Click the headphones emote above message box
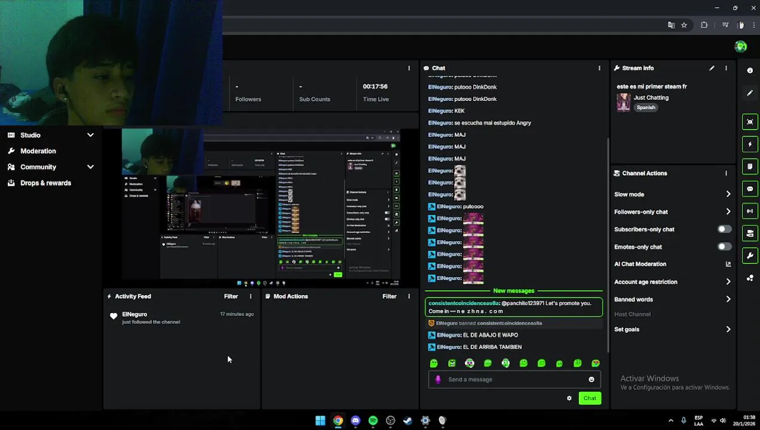Viewport: 760px width, 430px height. [470, 363]
